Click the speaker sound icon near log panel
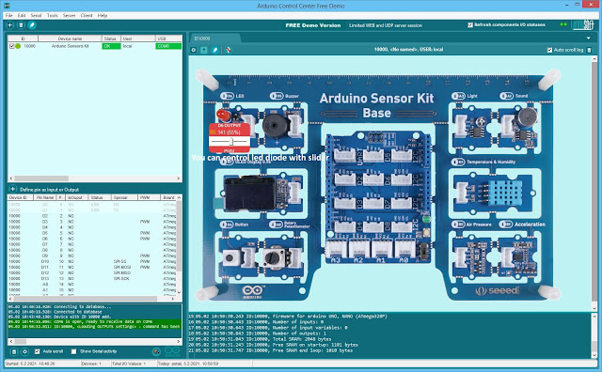 [x=156, y=351]
